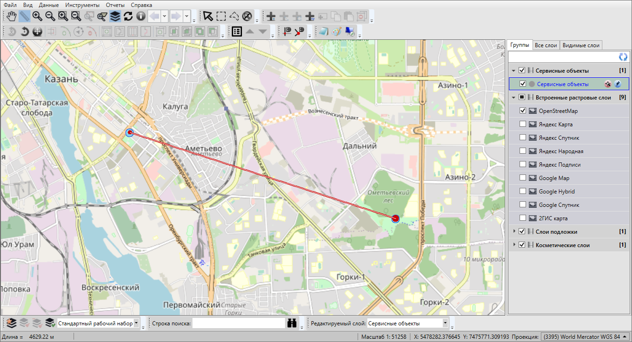Open the Стандартный рабочий набор dropdown
Viewport: 632px width, 342px height.
[x=136, y=323]
